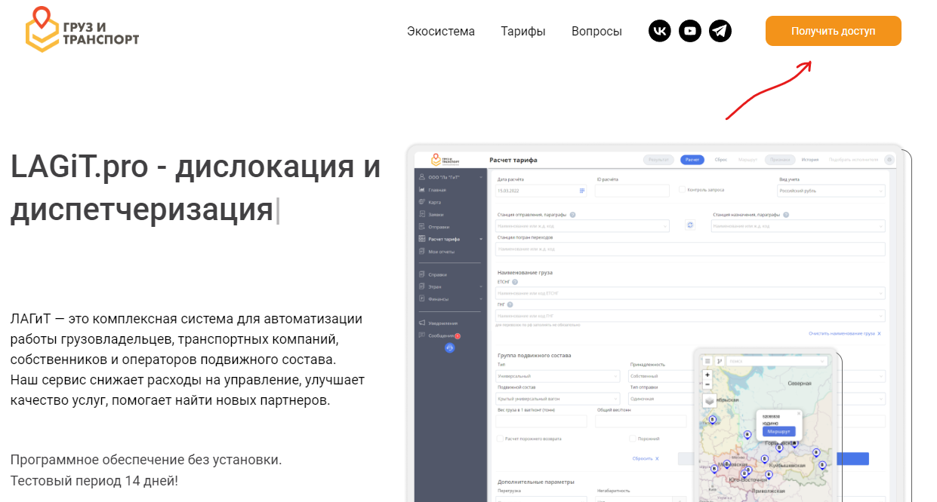Click help icon beside Станция отправления
Viewport: 937px width, 502px height.
[572, 215]
